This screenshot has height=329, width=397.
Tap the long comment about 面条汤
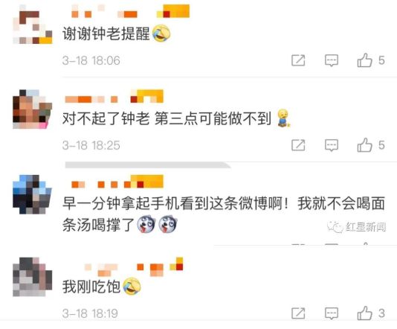pos(224,214)
